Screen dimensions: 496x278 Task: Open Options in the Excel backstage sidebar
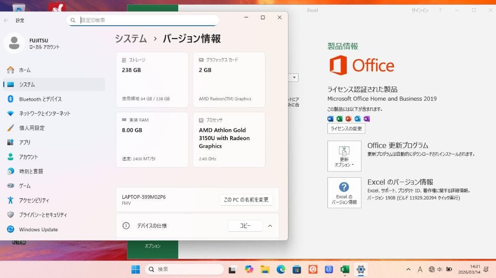(153, 246)
